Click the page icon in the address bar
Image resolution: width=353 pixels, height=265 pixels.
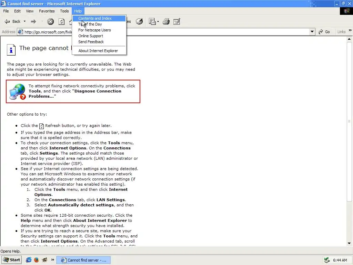pos(20,32)
